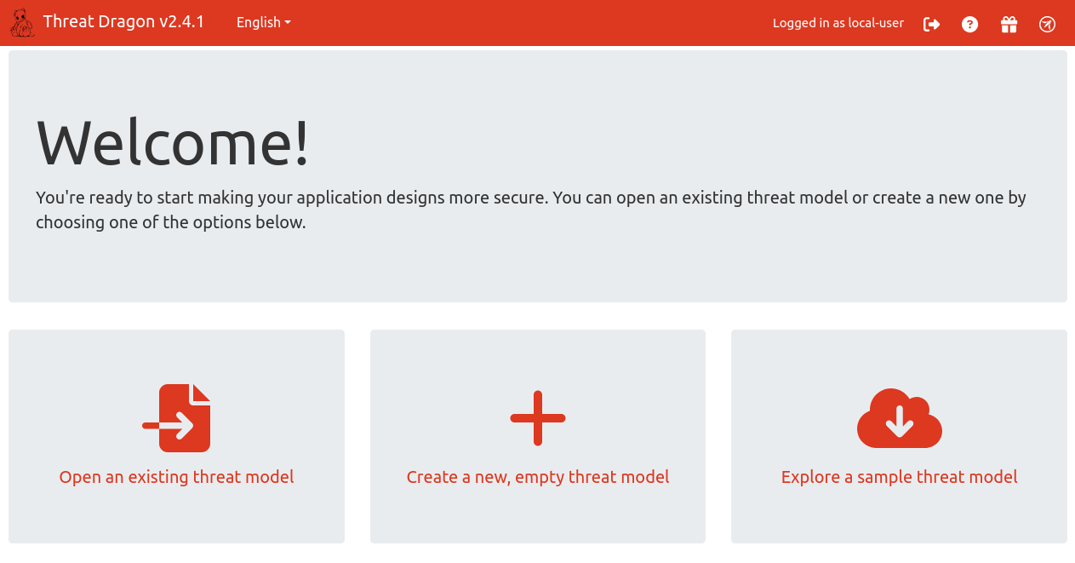
Task: Click the 'Logged in as local-user' text
Action: [x=838, y=23]
